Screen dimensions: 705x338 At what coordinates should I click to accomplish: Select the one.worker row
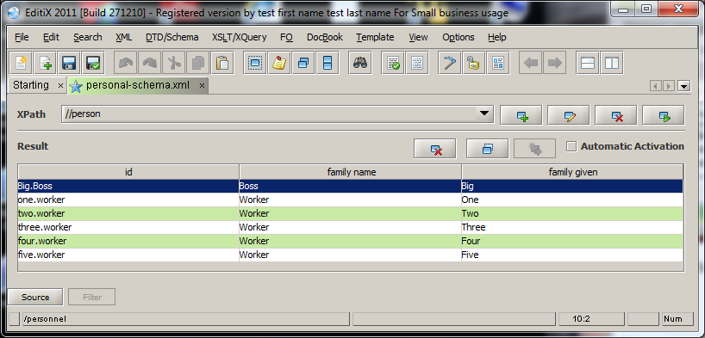tap(350, 200)
